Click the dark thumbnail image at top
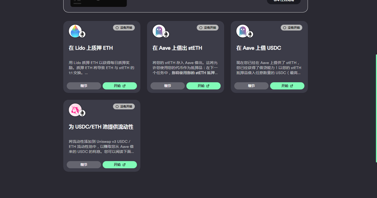377x198 pixels. click(x=99, y=3)
